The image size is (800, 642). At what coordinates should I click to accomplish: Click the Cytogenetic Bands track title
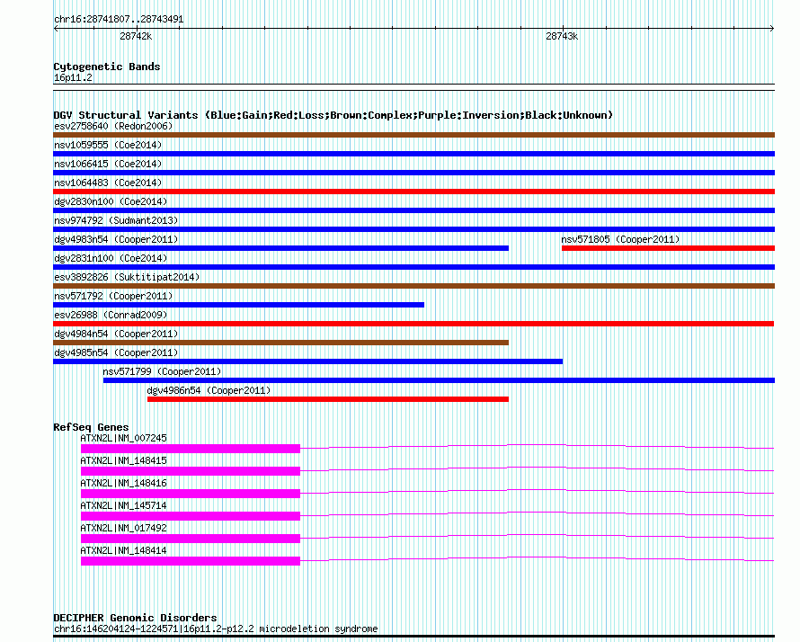pyautogui.click(x=107, y=67)
